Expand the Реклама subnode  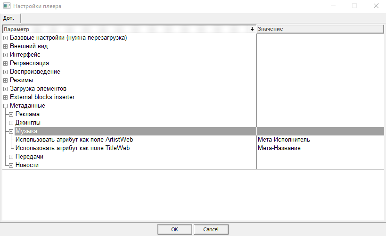coord(11,114)
